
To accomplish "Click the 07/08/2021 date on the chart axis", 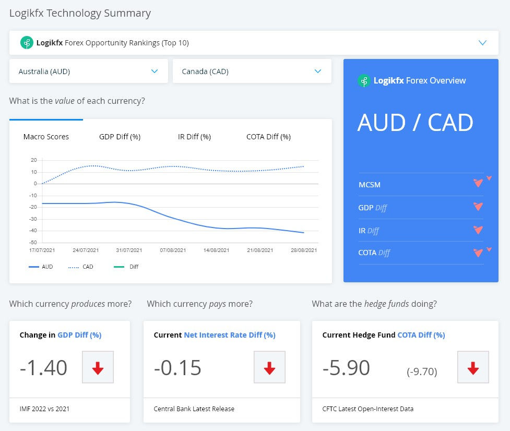I will click(173, 250).
